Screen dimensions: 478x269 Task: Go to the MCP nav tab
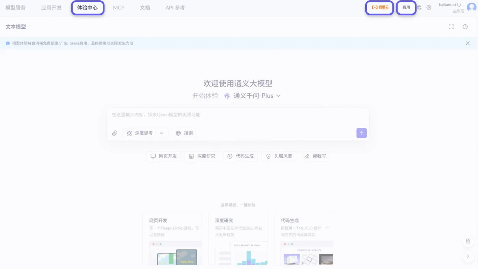pyautogui.click(x=119, y=8)
